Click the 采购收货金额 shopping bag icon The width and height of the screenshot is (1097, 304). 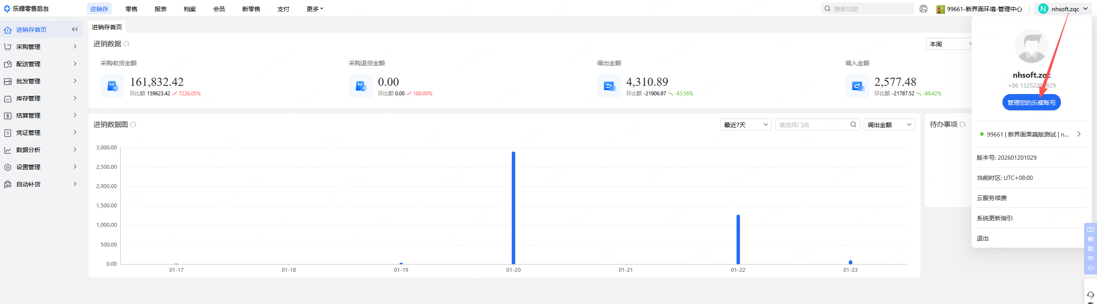113,86
